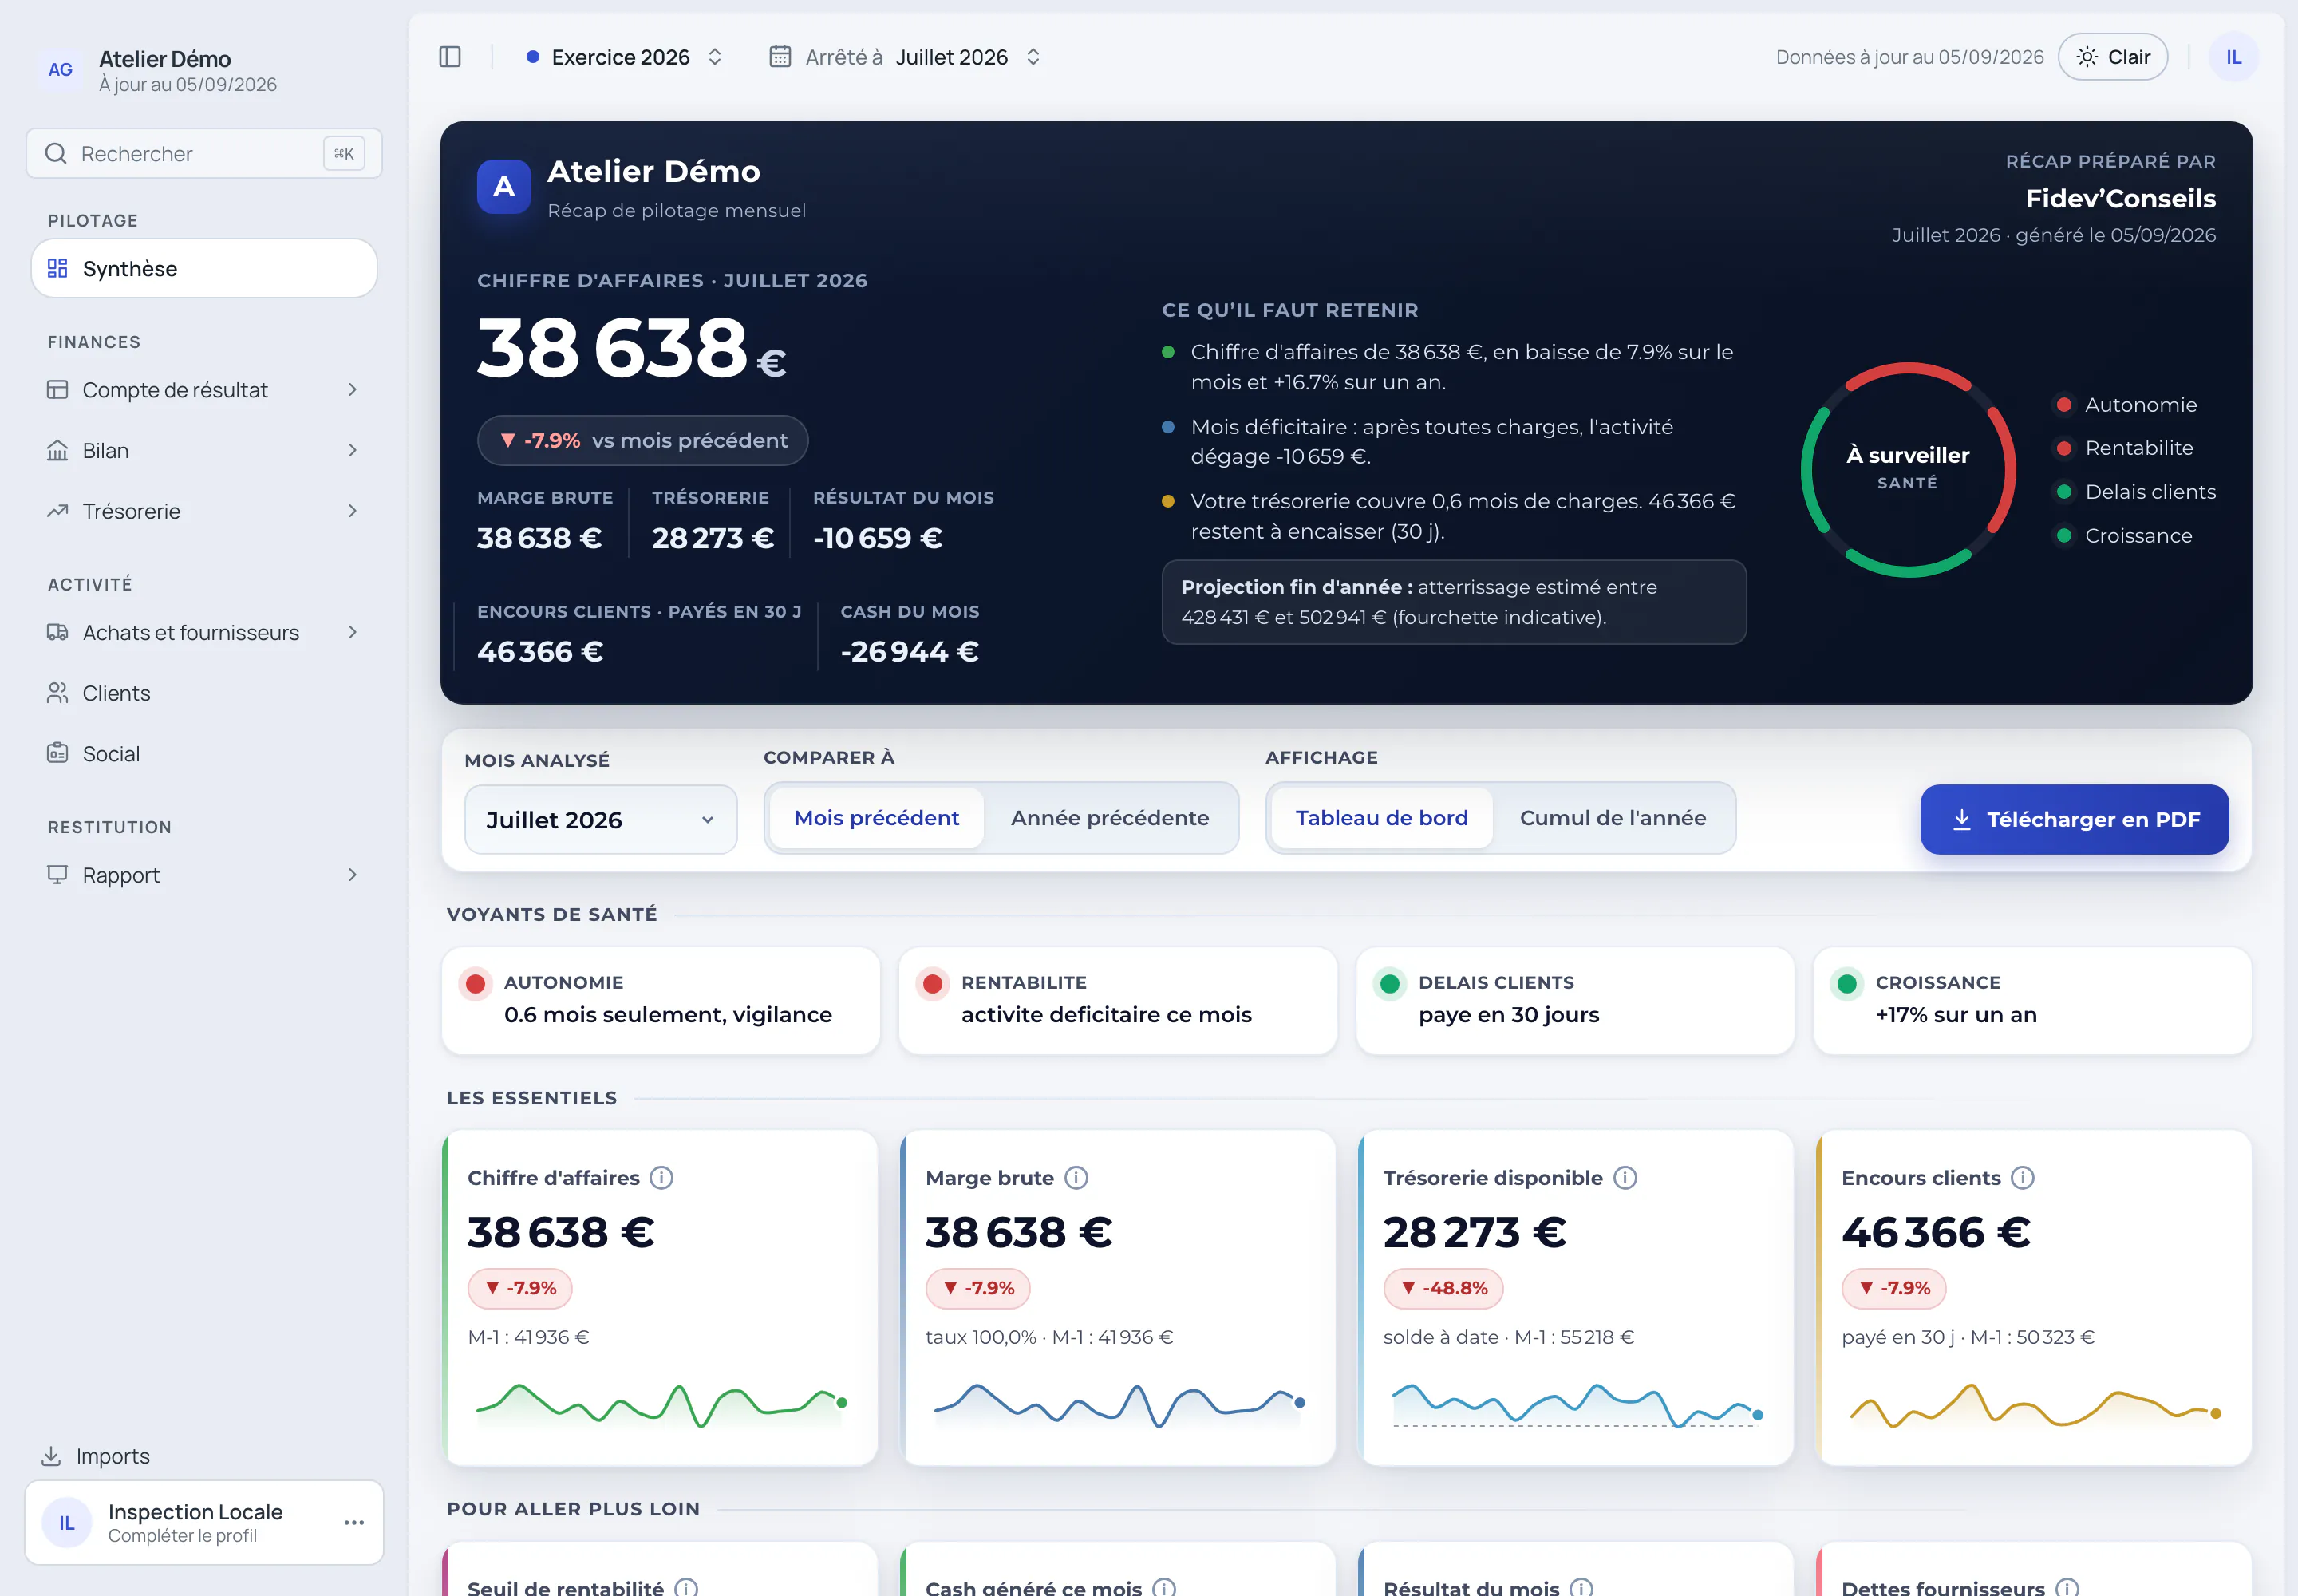The width and height of the screenshot is (2298, 1596).
Task: Click the À surveiller health gauge
Action: tap(1907, 469)
